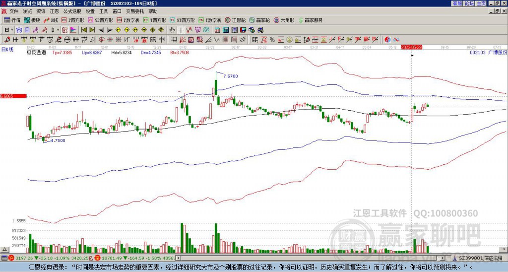This screenshot has height=272, width=508.
Task: Click the 论坛 forum button
Action: [x=469, y=3]
